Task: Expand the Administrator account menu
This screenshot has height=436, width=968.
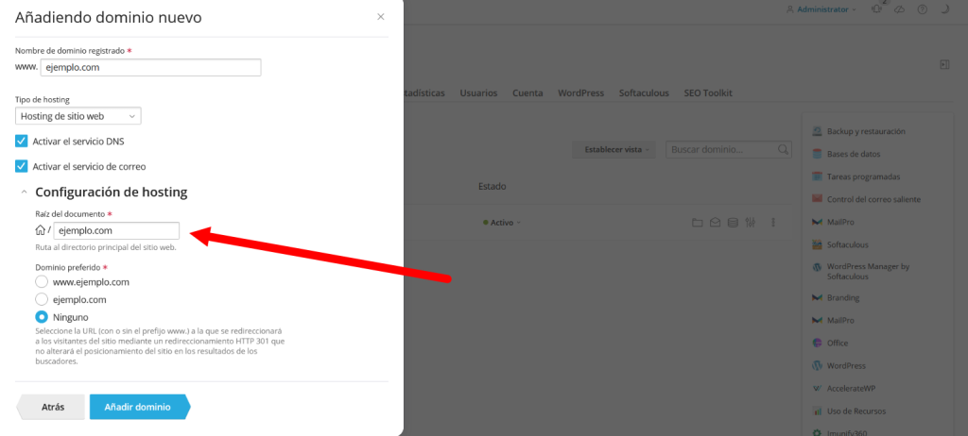Action: [x=821, y=9]
